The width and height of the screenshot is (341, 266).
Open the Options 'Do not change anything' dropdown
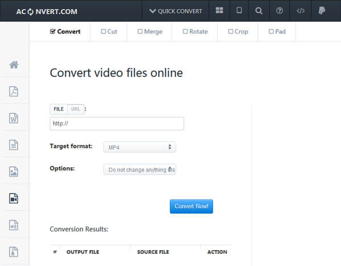click(x=139, y=170)
